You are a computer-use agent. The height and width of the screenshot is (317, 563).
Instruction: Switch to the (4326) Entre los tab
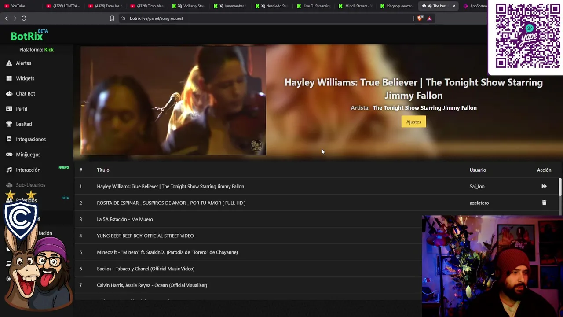[x=106, y=6]
